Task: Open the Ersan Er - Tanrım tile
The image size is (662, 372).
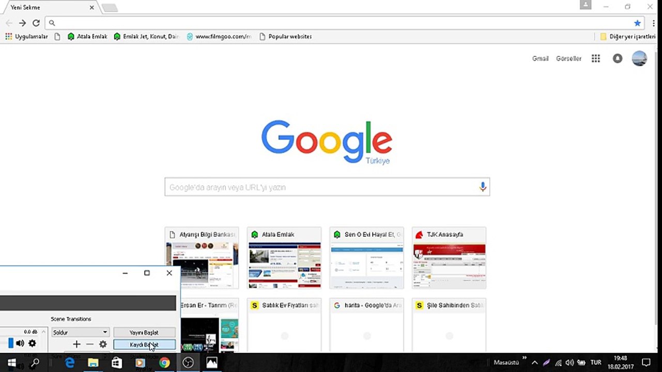Action: click(x=210, y=326)
